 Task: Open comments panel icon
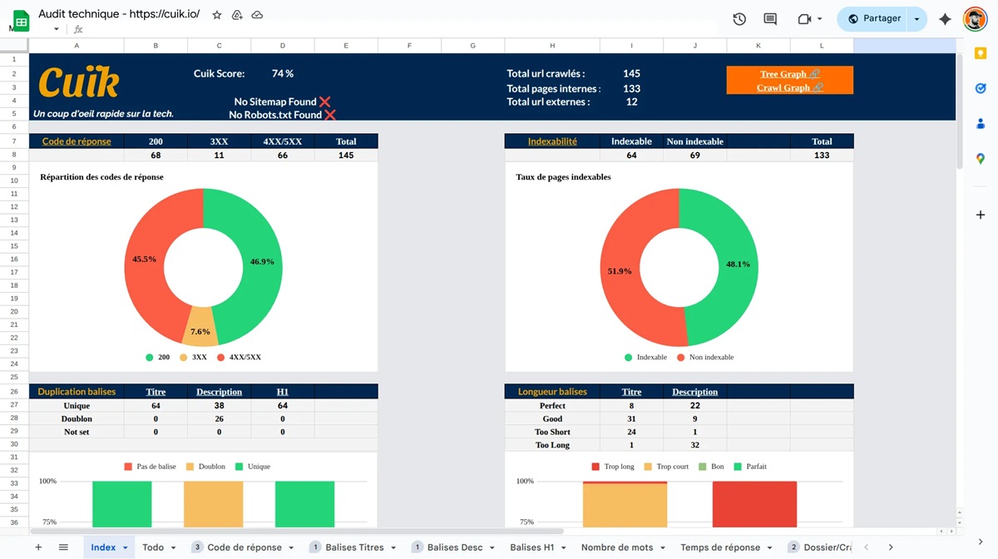click(770, 19)
